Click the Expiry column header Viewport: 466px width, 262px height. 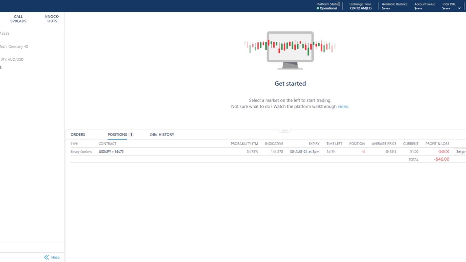point(314,144)
